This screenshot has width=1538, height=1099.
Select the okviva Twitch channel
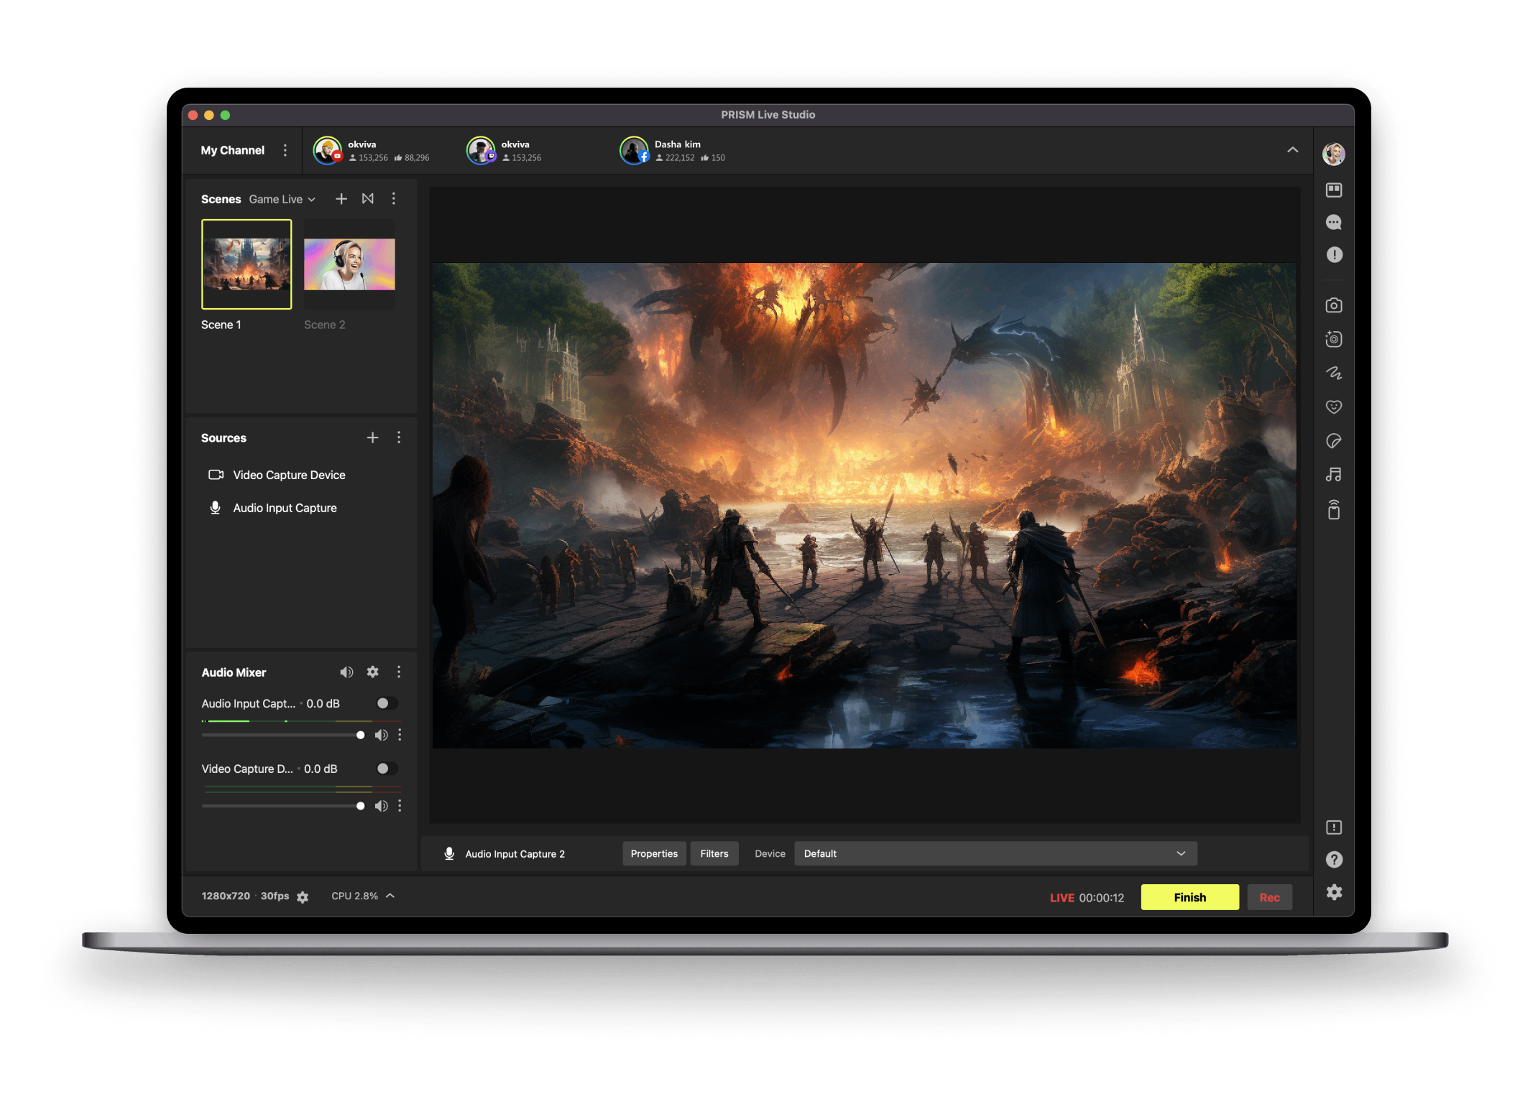pyautogui.click(x=505, y=150)
